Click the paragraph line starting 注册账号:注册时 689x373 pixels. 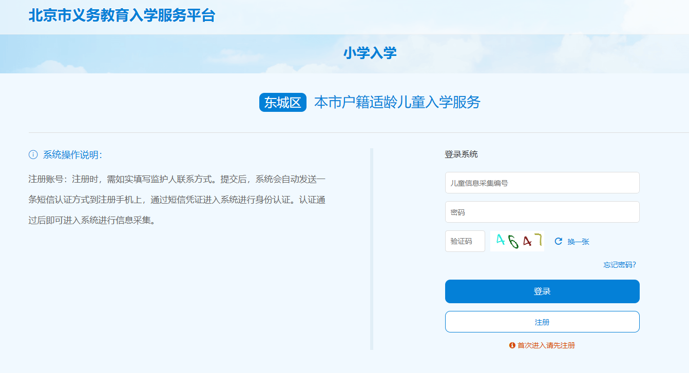coord(177,180)
